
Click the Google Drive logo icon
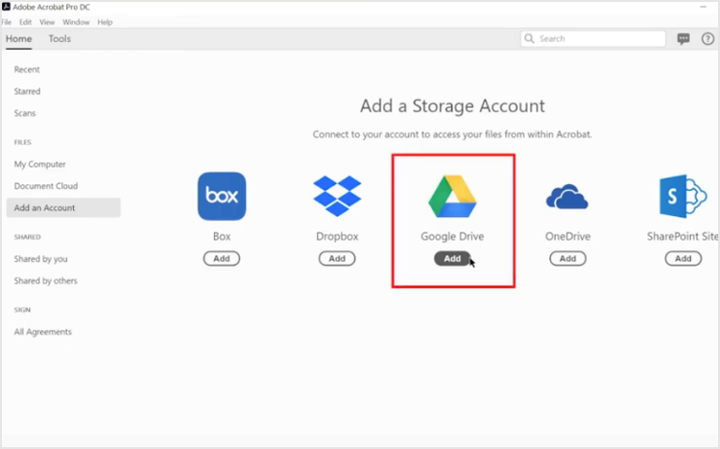pos(452,197)
